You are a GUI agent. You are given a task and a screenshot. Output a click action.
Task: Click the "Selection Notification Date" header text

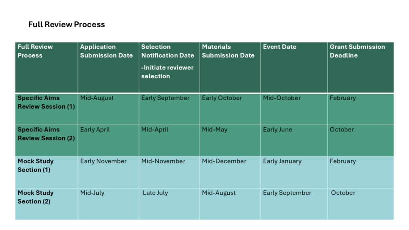click(x=167, y=51)
